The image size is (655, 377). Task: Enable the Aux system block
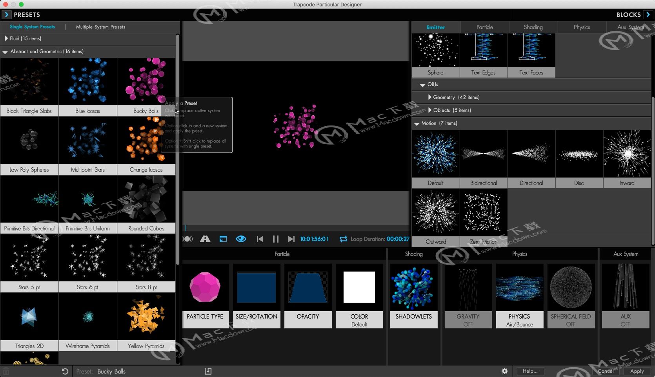[626, 296]
